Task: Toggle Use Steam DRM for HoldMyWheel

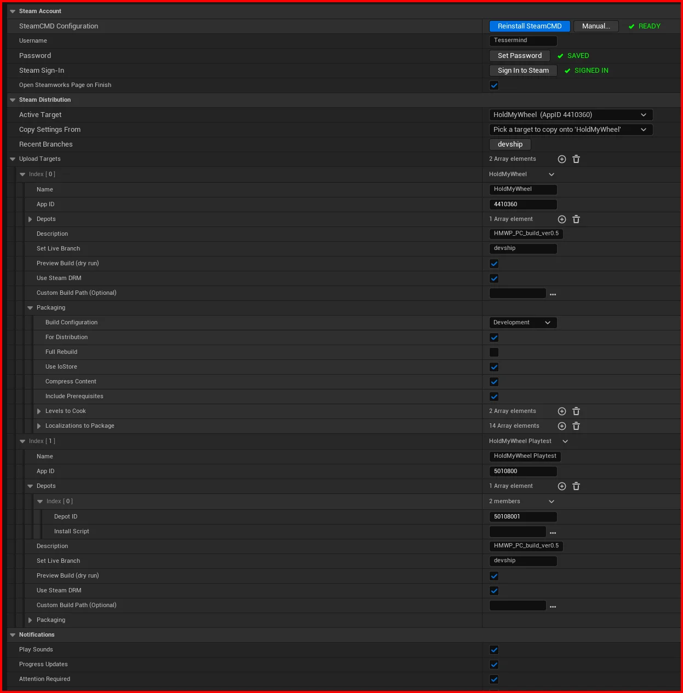Action: tap(494, 278)
